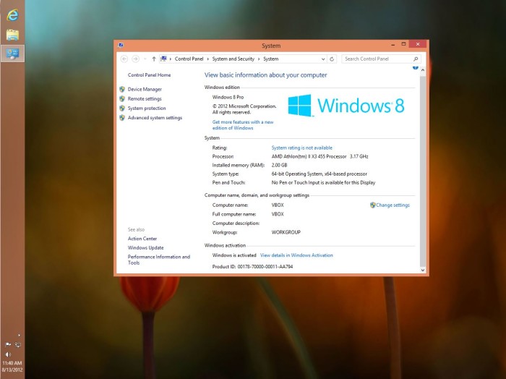Click the AMD Athlon processor value
The image size is (506, 379).
320,156
